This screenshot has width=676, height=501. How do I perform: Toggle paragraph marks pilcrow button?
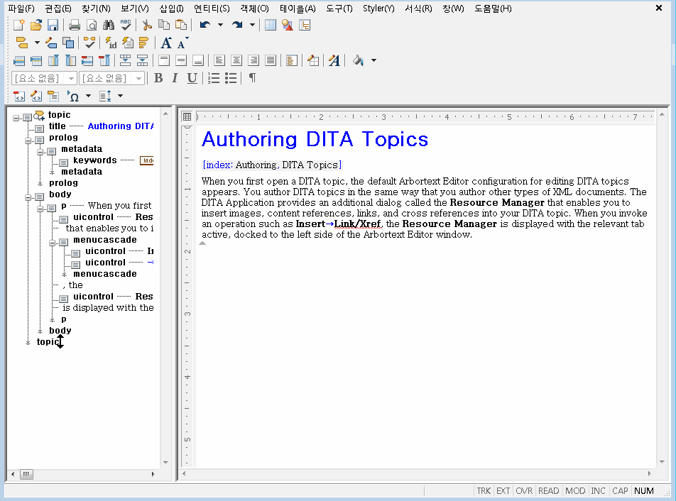coord(253,78)
